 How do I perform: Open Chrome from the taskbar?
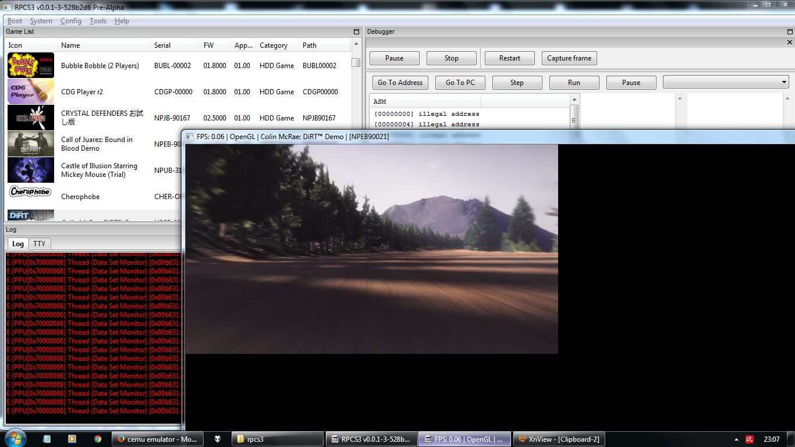click(x=98, y=439)
